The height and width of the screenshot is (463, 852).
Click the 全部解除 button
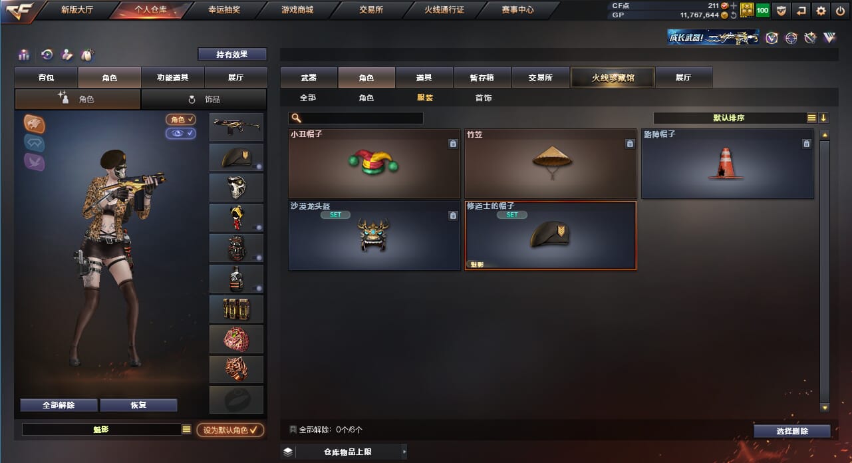59,405
